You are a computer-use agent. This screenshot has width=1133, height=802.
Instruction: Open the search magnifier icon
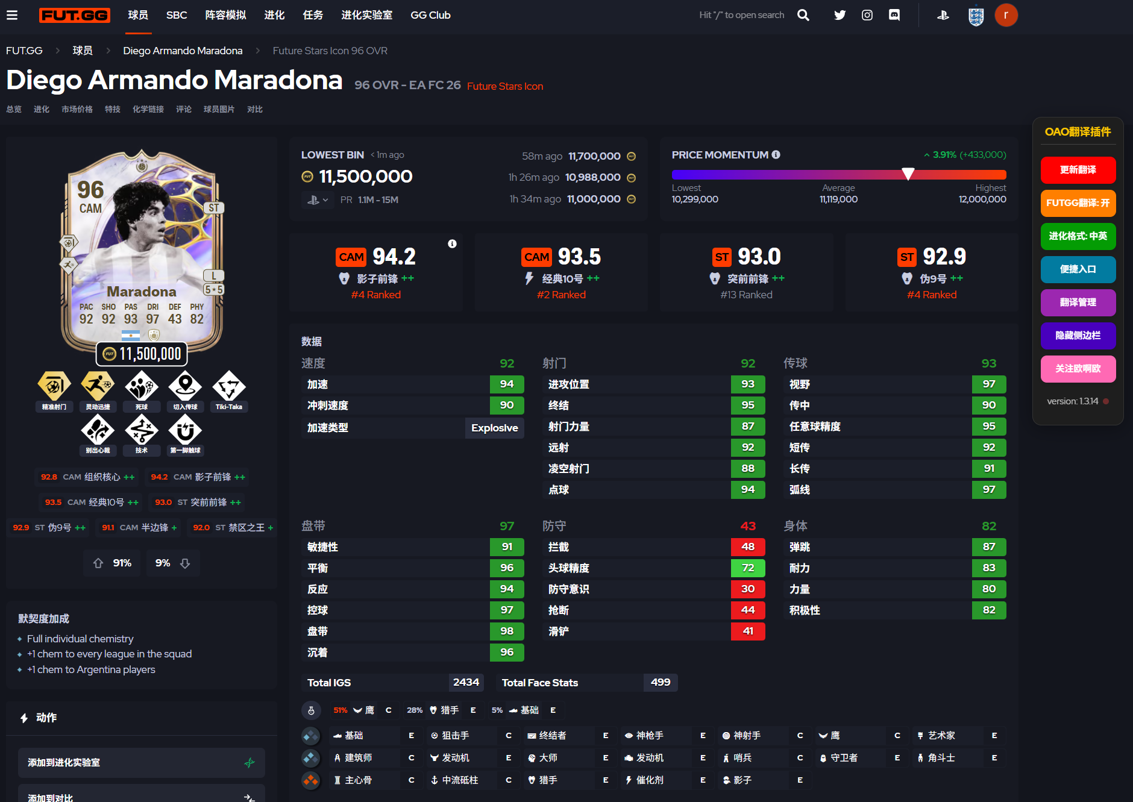[803, 15]
